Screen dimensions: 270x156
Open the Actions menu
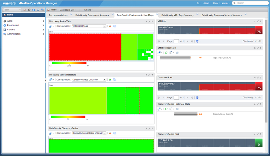(x=88, y=10)
